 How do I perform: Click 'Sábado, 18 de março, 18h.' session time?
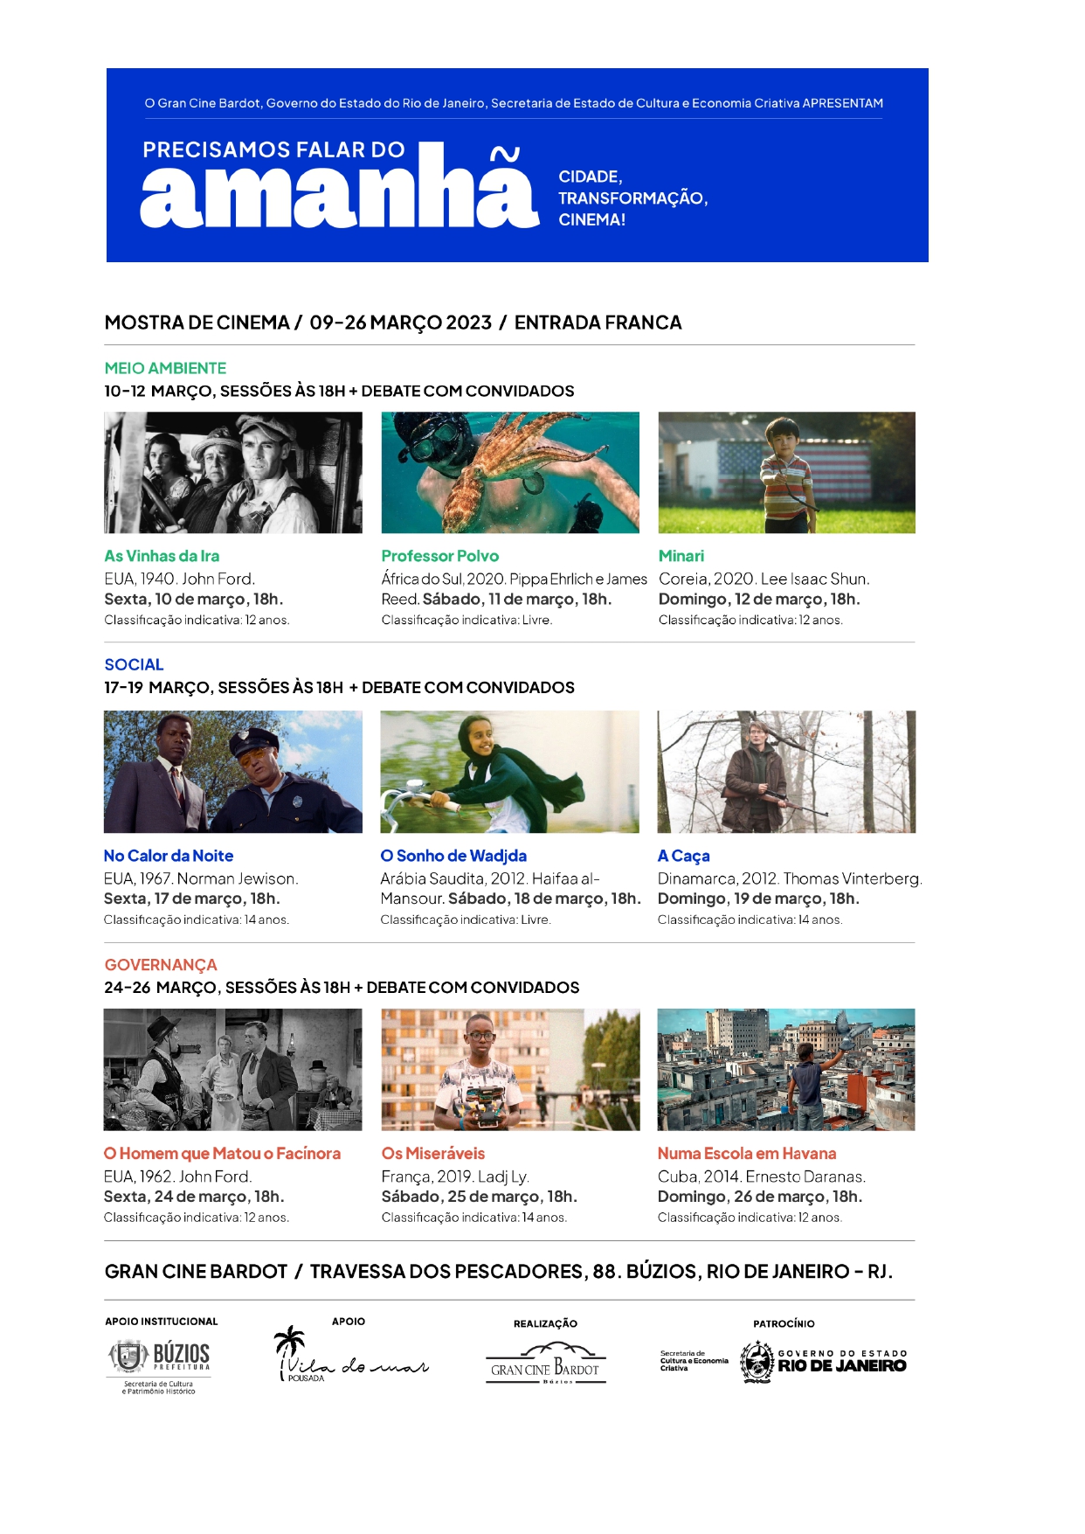pyautogui.click(x=544, y=899)
